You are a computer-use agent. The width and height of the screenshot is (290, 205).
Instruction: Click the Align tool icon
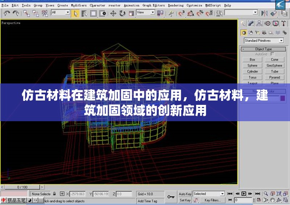coord(273,13)
